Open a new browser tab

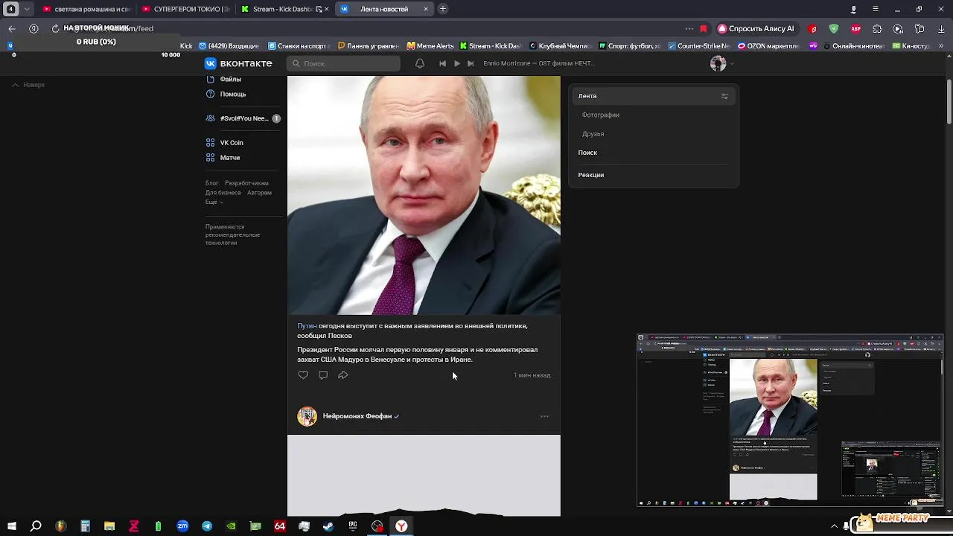pyautogui.click(x=443, y=9)
